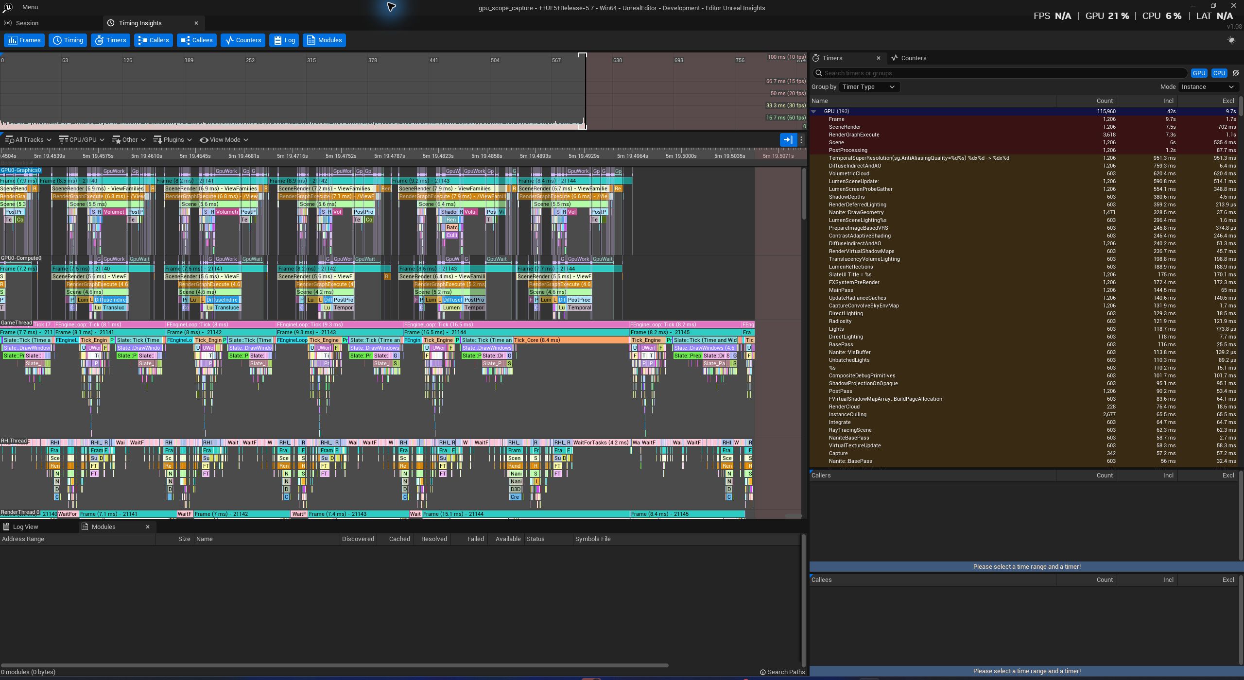Open the Plugins tracks dropdown
1244x680 pixels.
173,139
